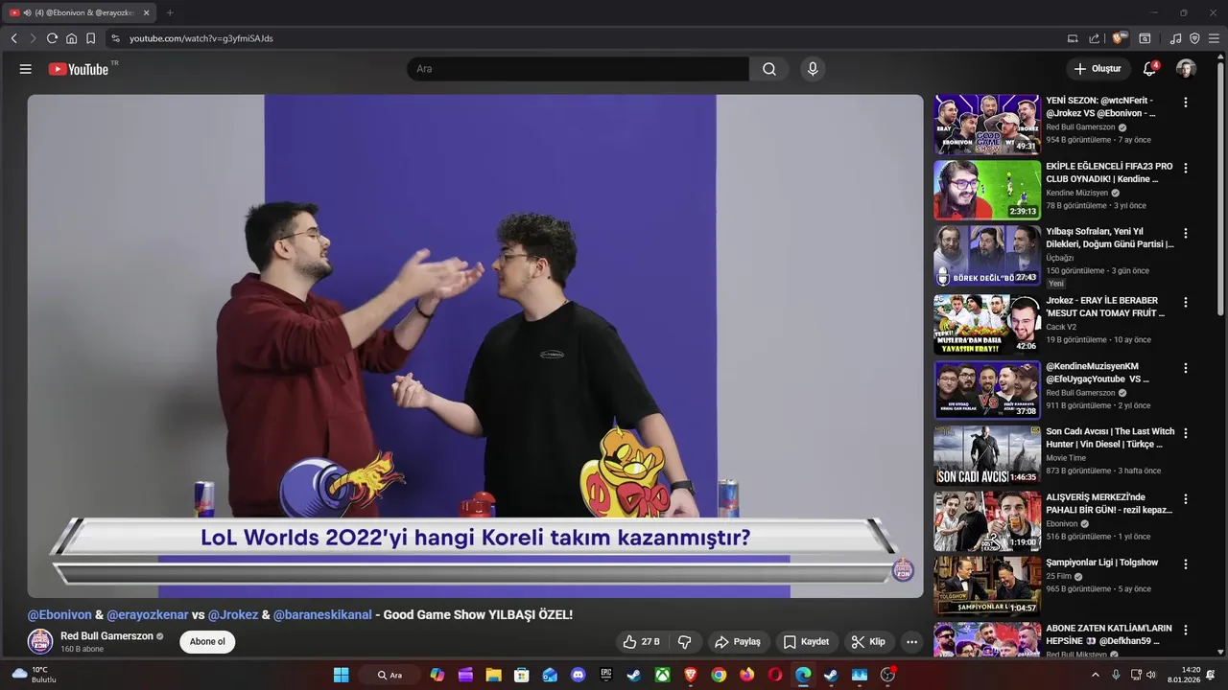Show hidden system tray icons
Screen dimensions: 1228x690
1095,675
